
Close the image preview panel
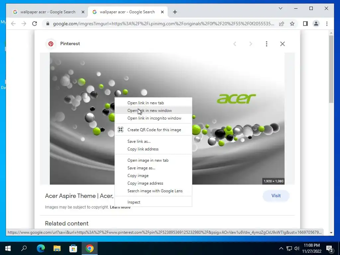[x=282, y=44]
